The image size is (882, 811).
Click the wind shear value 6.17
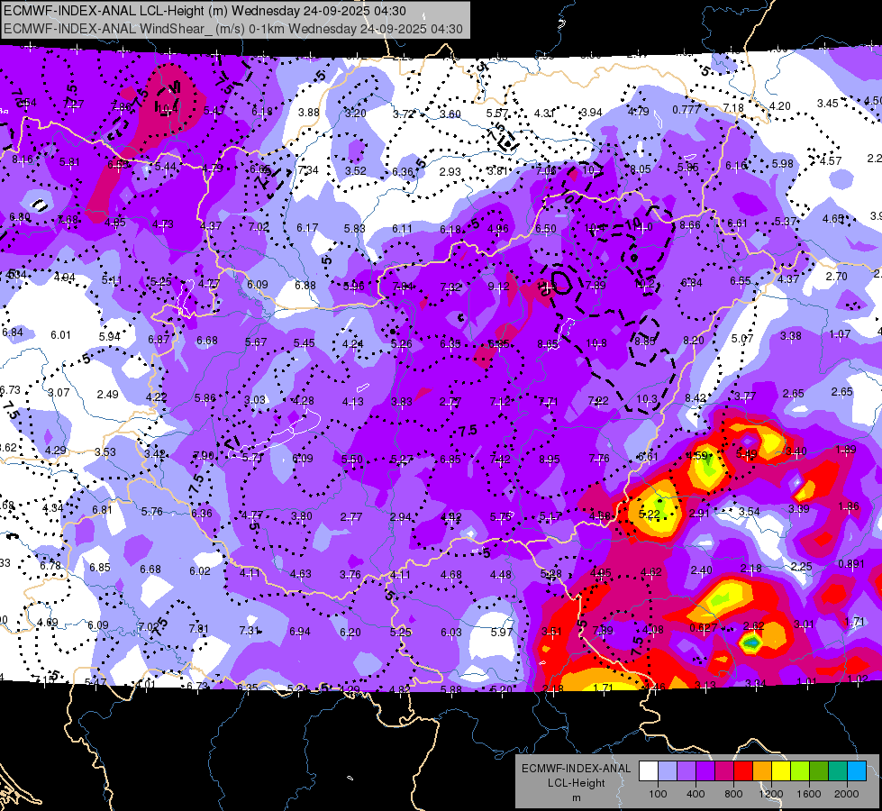coord(307,228)
